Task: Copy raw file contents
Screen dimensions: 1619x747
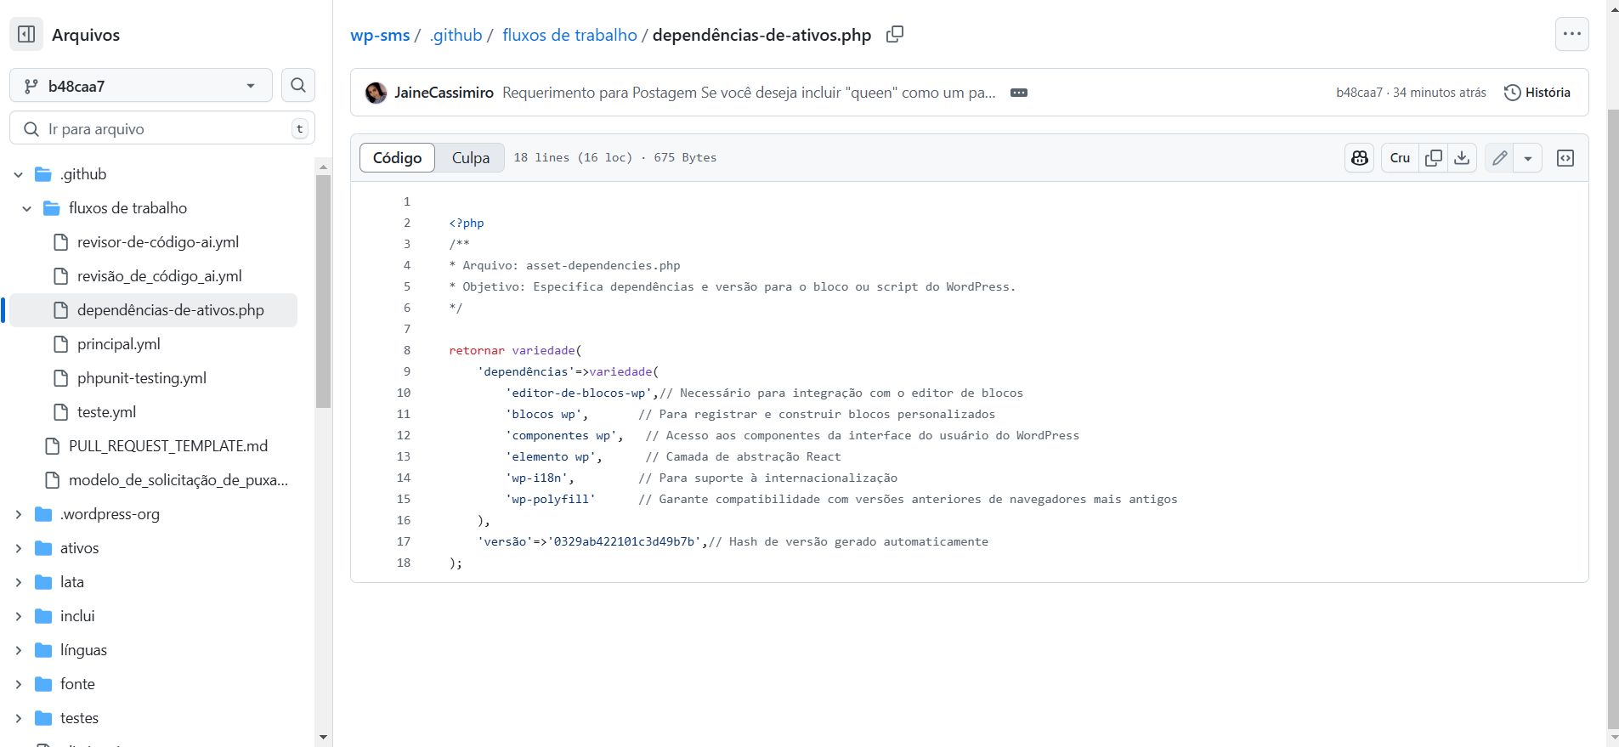Action: pos(1434,157)
